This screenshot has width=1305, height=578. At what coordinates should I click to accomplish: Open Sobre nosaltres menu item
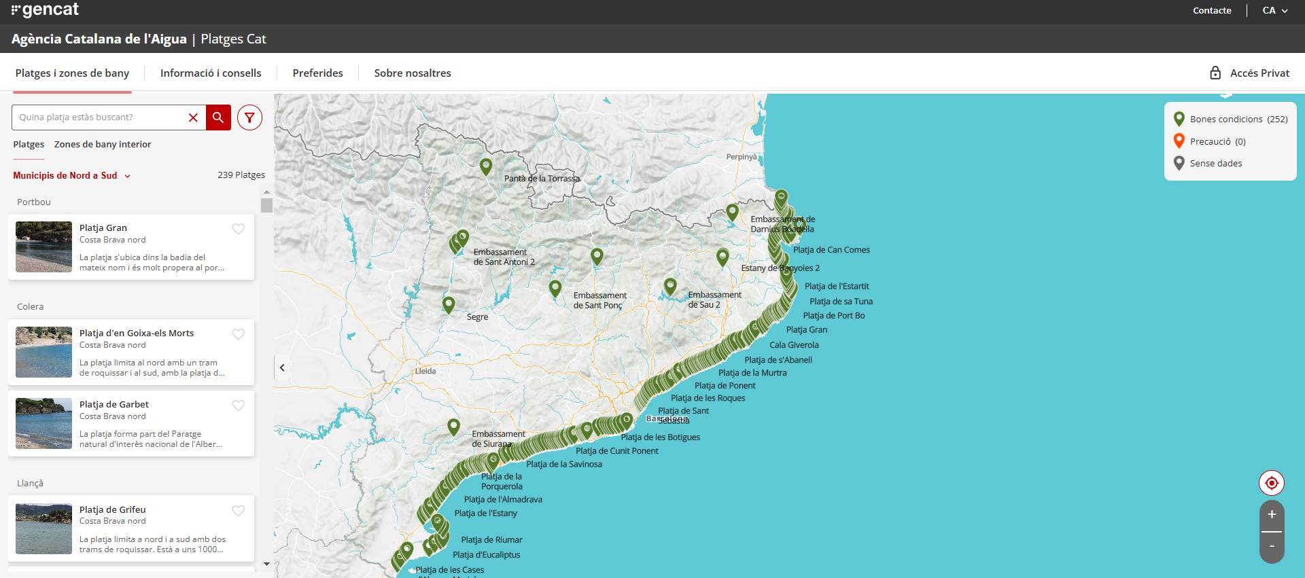413,73
